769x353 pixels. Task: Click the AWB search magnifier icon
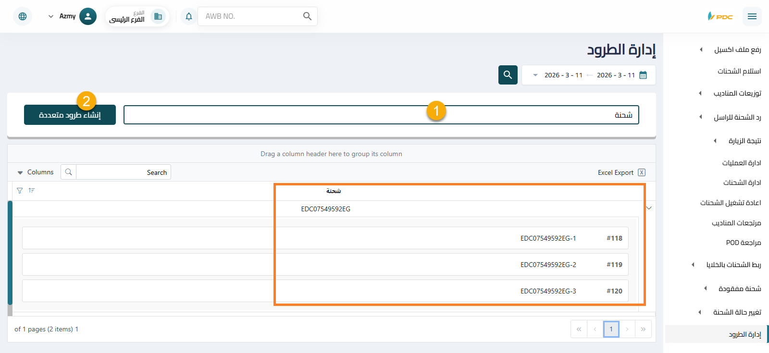307,16
